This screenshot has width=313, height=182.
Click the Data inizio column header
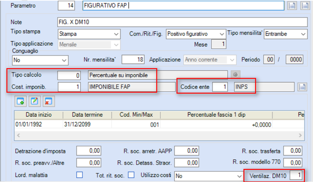[39, 115]
